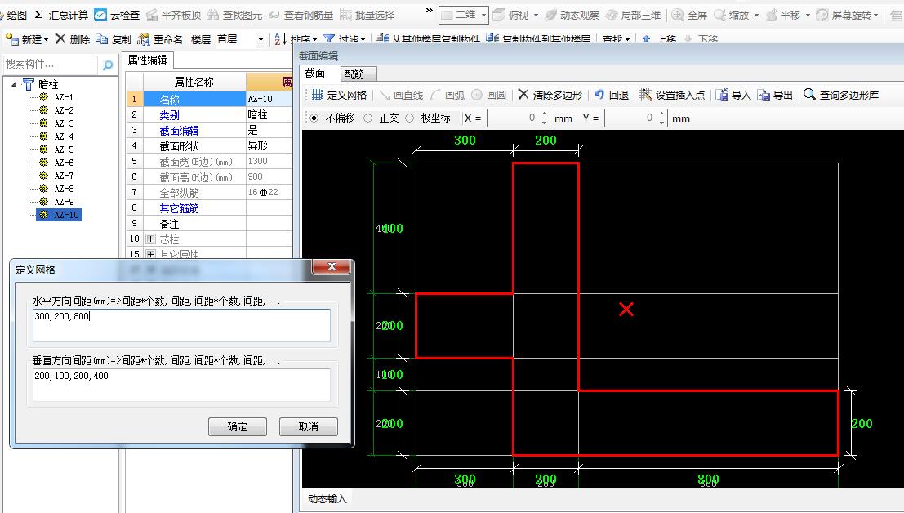Click 复制 copy icon

click(x=101, y=38)
